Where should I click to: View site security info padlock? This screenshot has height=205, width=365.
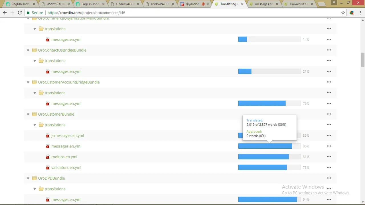pyautogui.click(x=28, y=13)
